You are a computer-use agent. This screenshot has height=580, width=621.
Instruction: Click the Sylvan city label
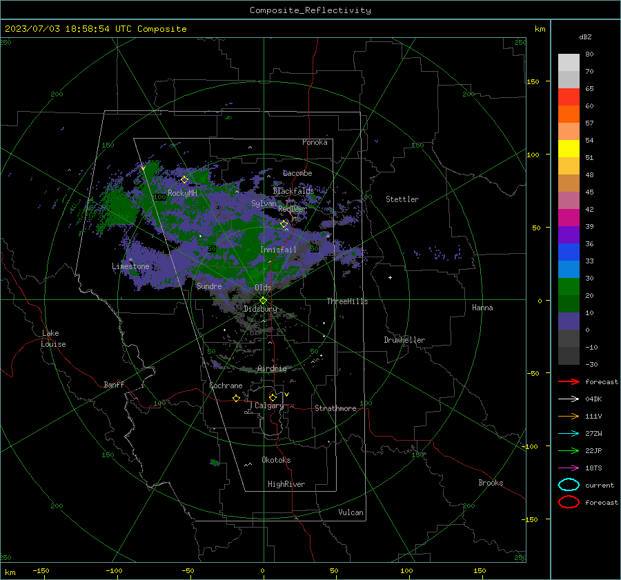[264, 203]
